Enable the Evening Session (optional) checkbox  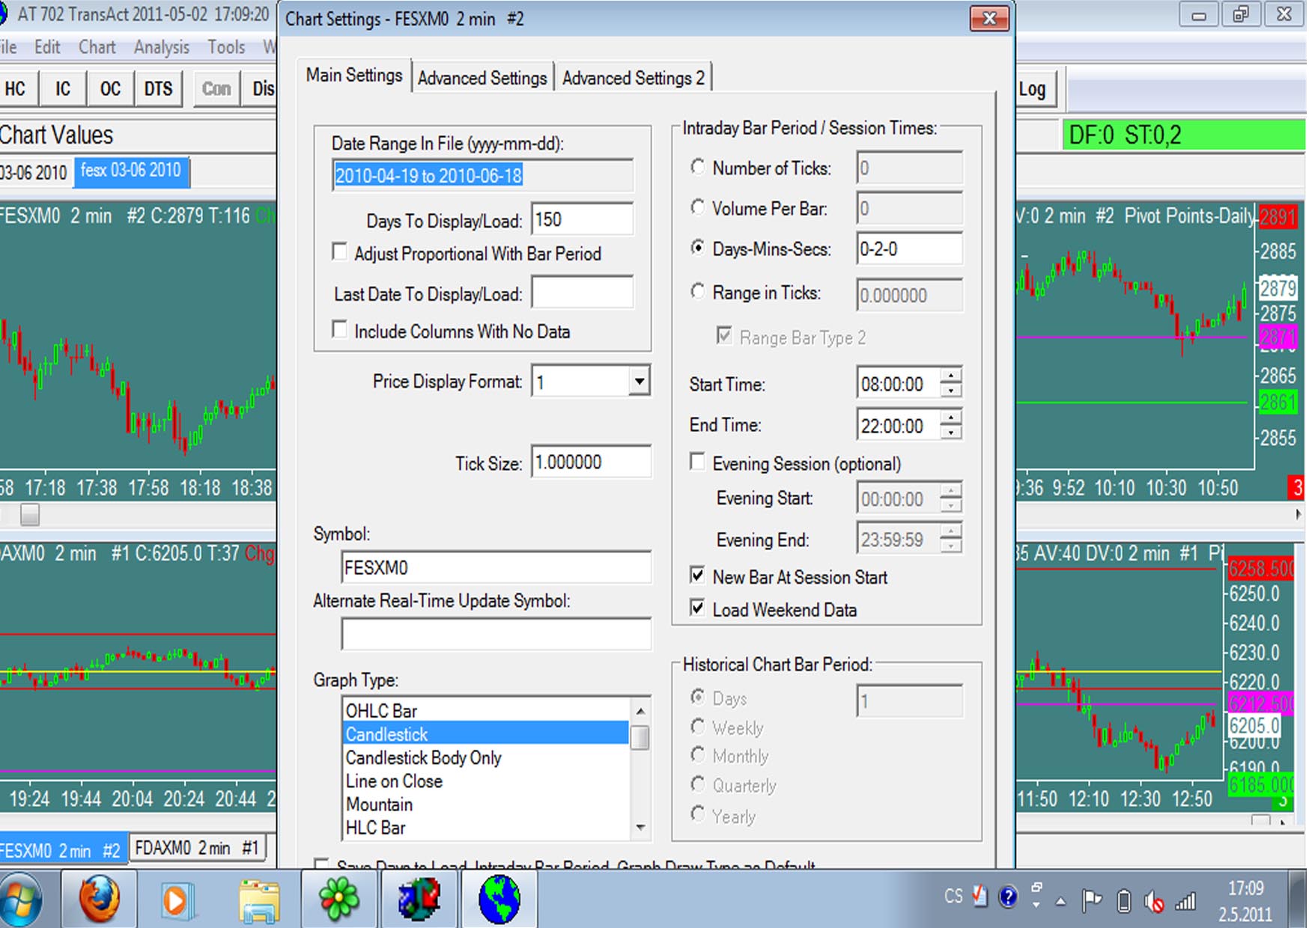[x=697, y=462]
